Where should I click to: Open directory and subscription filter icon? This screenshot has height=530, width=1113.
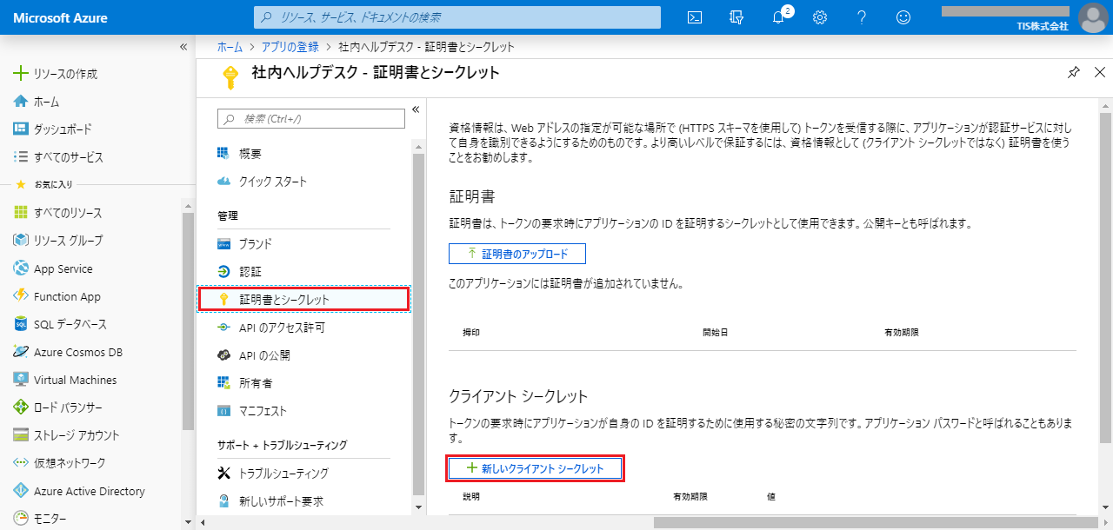tap(736, 17)
